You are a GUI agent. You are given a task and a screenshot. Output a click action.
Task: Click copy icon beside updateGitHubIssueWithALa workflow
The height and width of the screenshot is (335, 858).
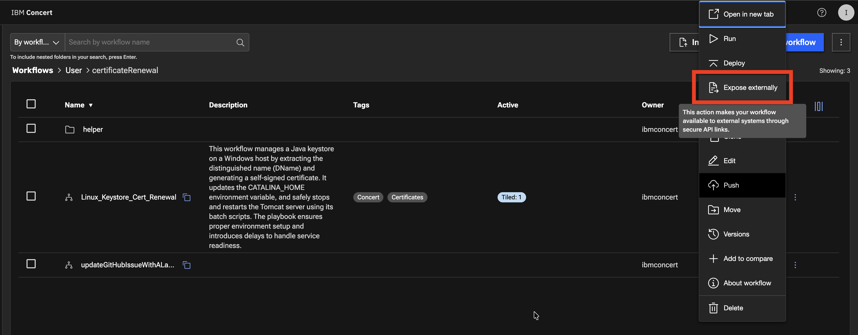coord(187,265)
